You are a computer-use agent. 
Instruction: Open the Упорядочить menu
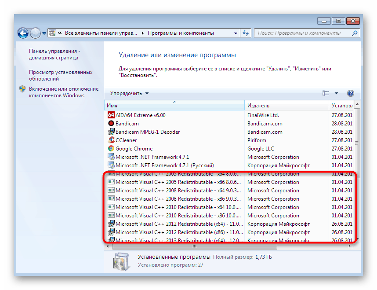(x=129, y=93)
